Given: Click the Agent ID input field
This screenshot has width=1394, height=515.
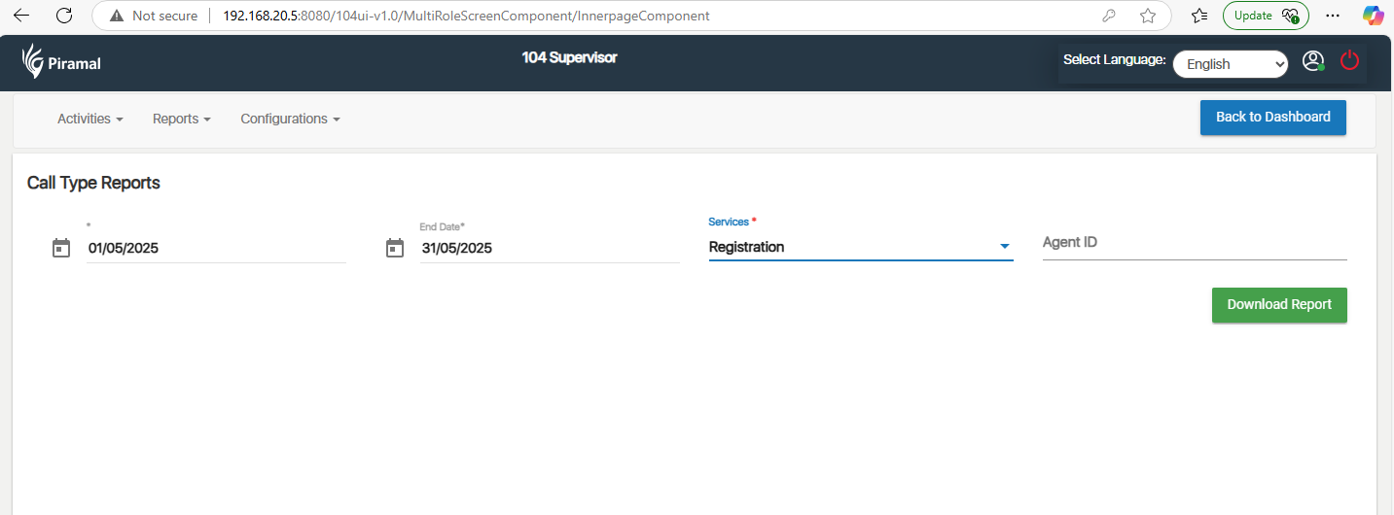Looking at the screenshot, I should (x=1194, y=243).
